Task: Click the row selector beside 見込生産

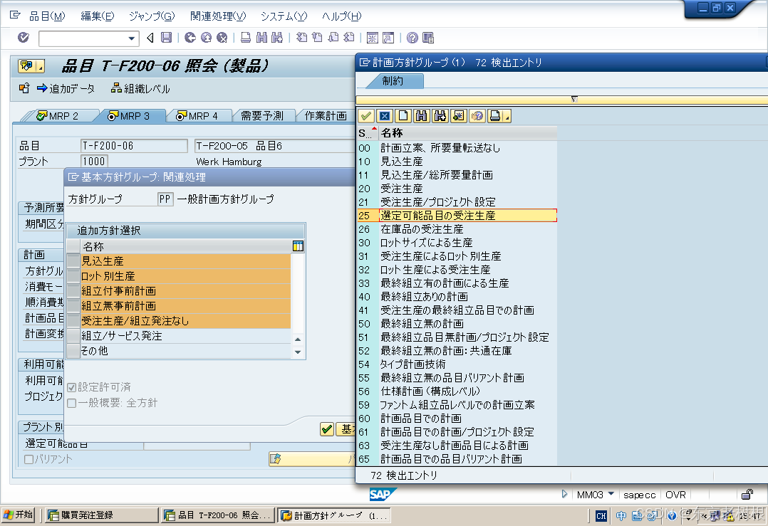Action: pyautogui.click(x=73, y=261)
